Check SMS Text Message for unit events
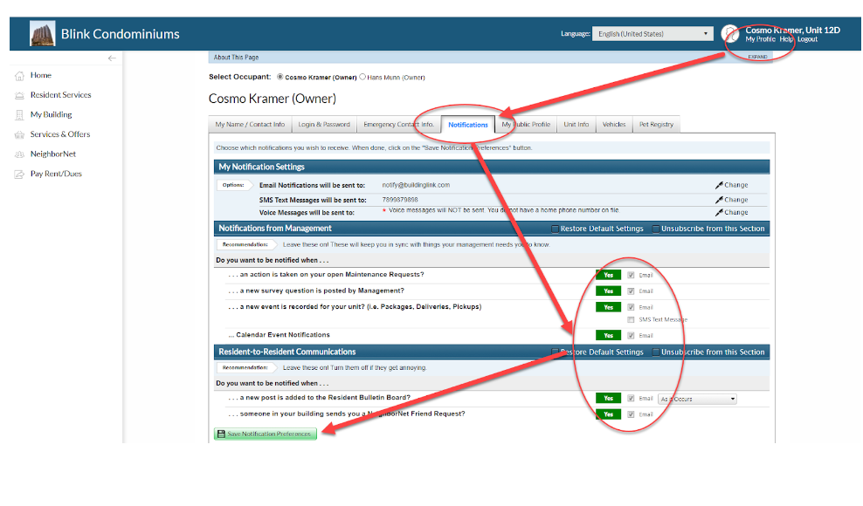863x506 pixels. point(631,319)
